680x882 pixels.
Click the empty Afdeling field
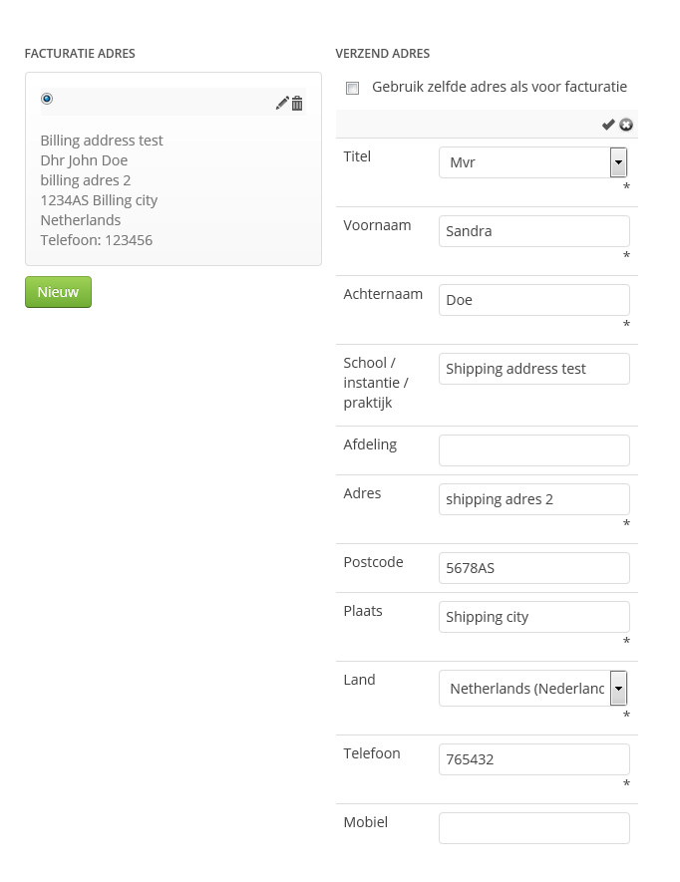click(x=533, y=450)
